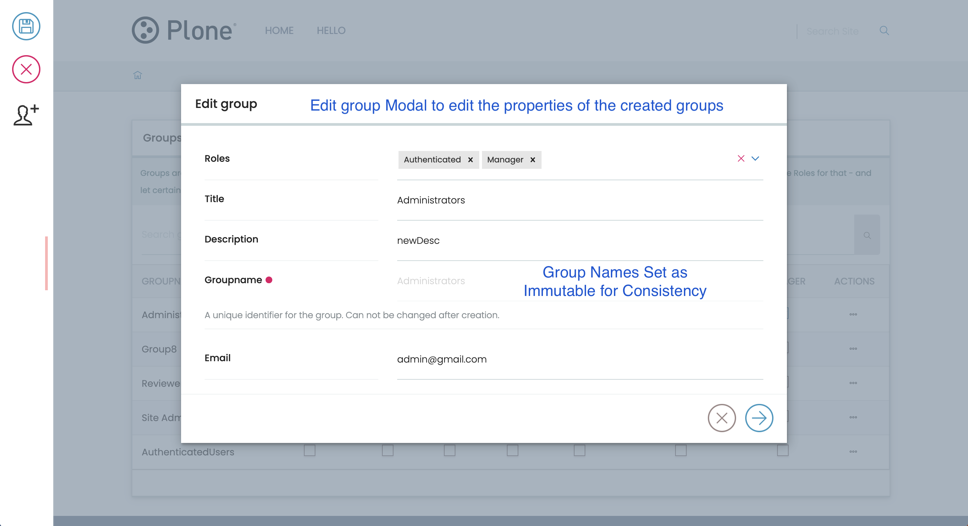
Task: Toggle last role checkbox in AuthenticatedUsers row
Action: click(783, 450)
